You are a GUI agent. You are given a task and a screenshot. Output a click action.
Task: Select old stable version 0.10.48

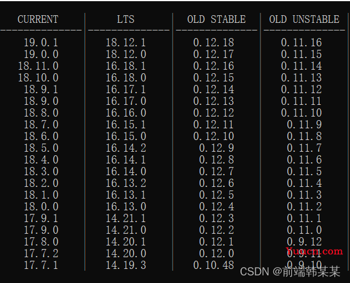214,265
